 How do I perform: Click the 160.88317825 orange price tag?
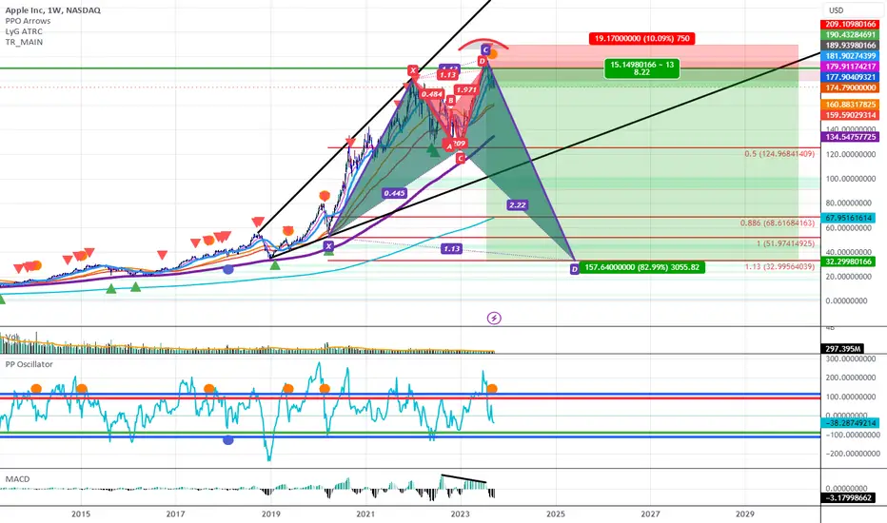click(850, 105)
